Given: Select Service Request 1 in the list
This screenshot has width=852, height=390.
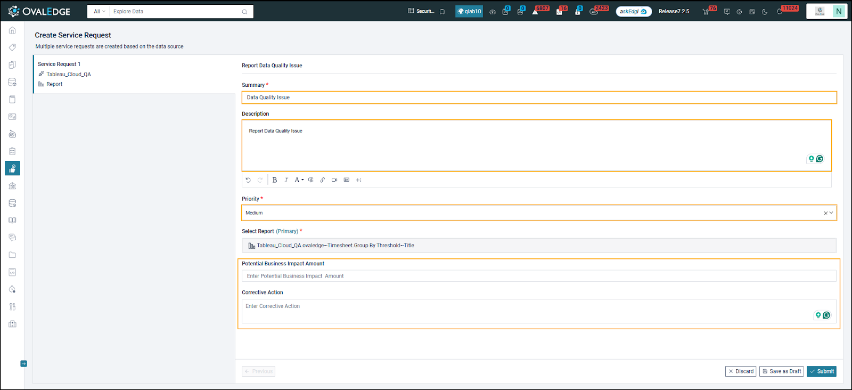Looking at the screenshot, I should tap(59, 64).
